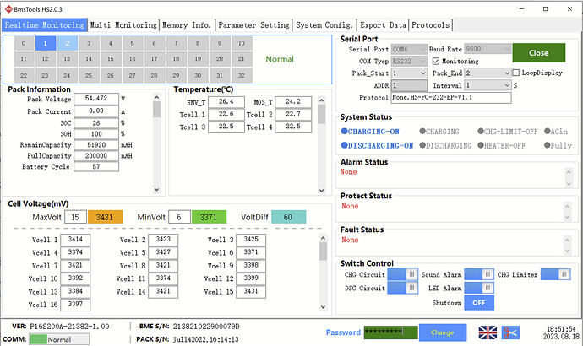The image size is (583, 346).
Task: Open the Baud Rate dropdown
Action: coord(488,49)
